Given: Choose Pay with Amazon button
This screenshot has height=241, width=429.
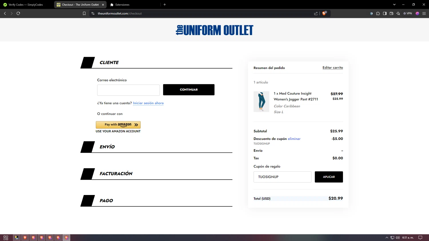Looking at the screenshot, I should pos(118,125).
